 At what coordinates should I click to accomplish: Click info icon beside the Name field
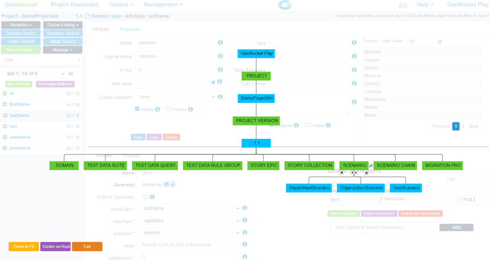220,42
